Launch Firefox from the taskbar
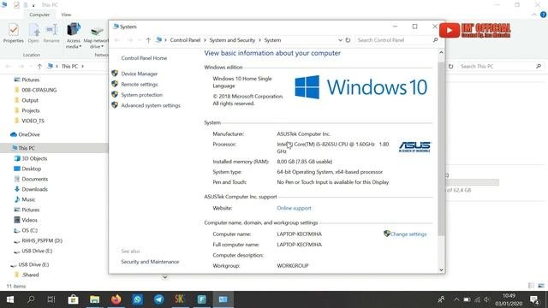 point(116,299)
